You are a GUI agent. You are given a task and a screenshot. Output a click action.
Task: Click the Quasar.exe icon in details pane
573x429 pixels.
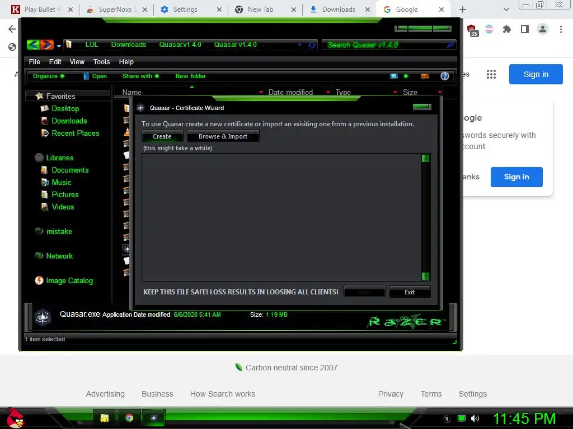coord(43,317)
